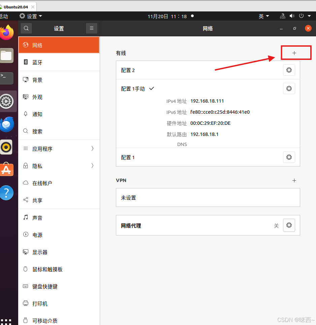Screen dimensions: 316x325
Task: Click 活动 activities in top bar
Action: pos(4,16)
